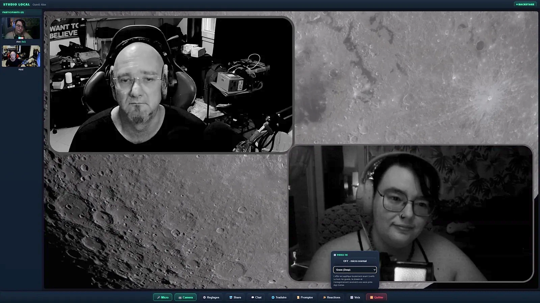The image size is (540, 303).
Task: Click the Backstage status badge
Action: 525,4
